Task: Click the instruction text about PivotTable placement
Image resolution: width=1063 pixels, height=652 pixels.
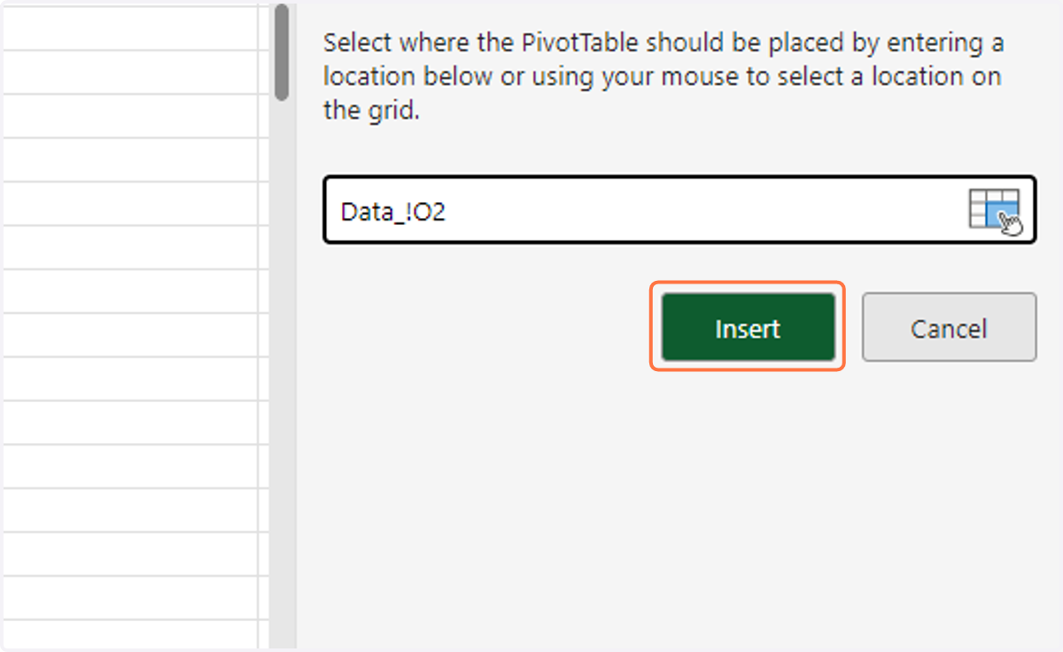Action: pos(663,77)
